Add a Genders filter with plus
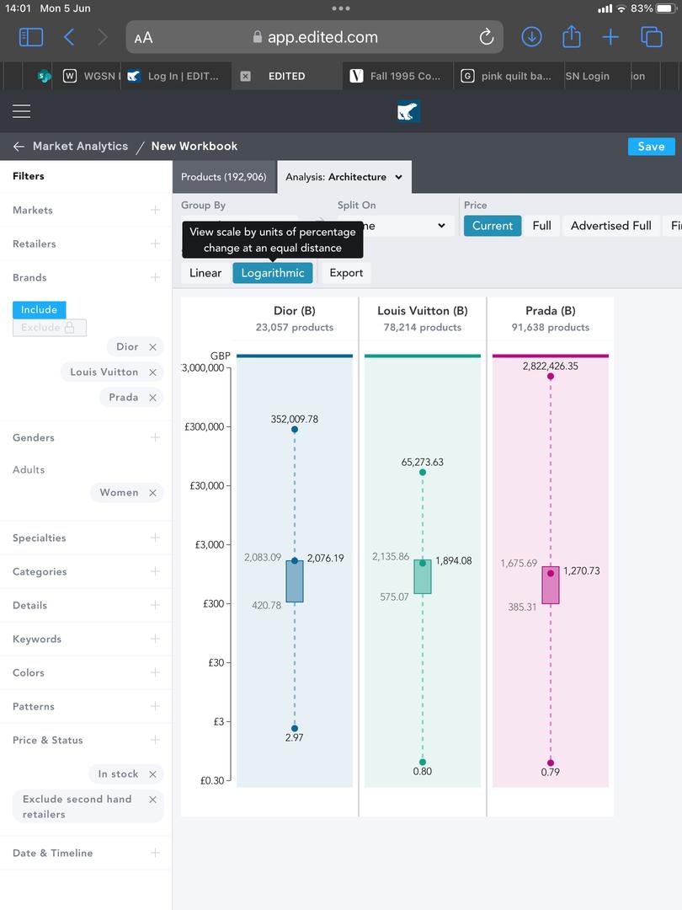Image resolution: width=682 pixels, height=910 pixels. point(156,437)
